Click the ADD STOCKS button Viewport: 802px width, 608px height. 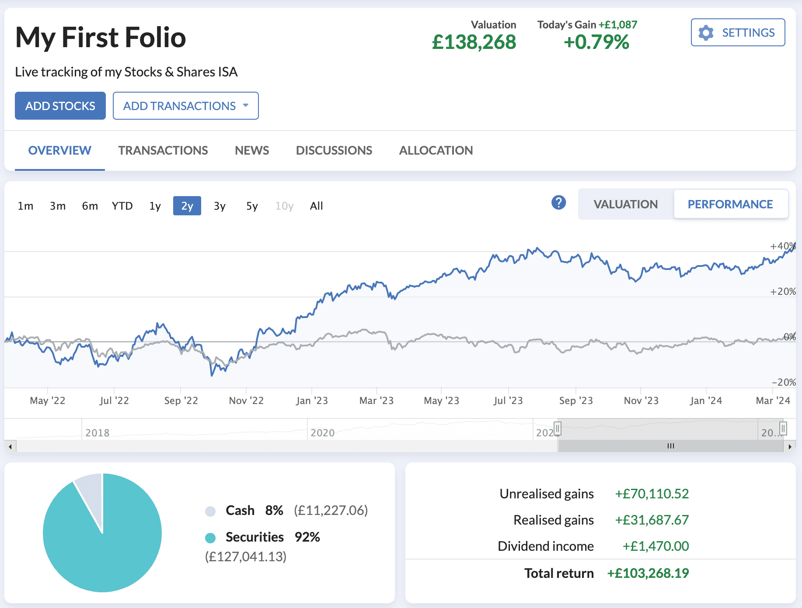point(60,106)
